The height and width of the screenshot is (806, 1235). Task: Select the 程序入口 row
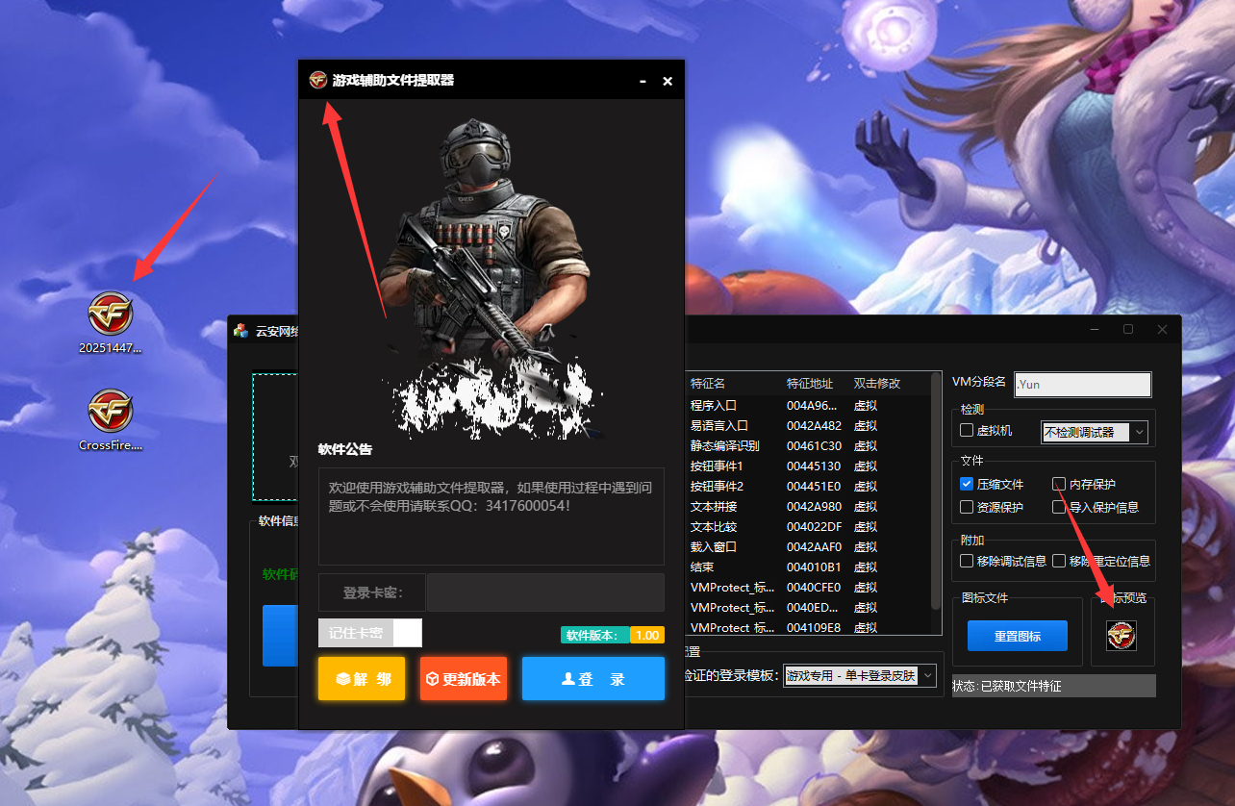point(808,406)
